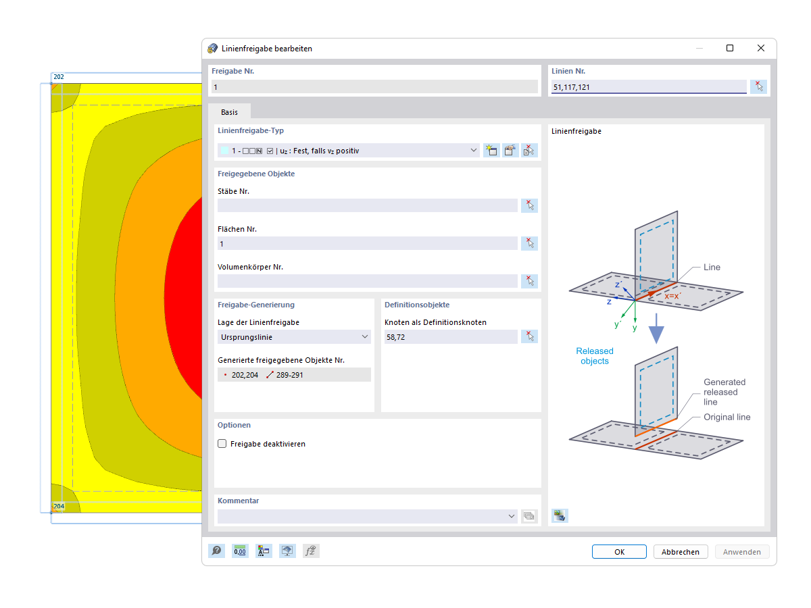Enable Freigabe deaktivieren checkbox
This screenshot has height=608, width=811.
(x=222, y=444)
